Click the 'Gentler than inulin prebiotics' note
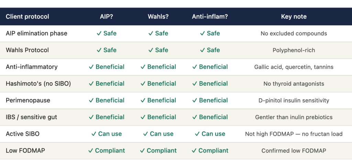This screenshot has height=167, width=352. [x=294, y=117]
